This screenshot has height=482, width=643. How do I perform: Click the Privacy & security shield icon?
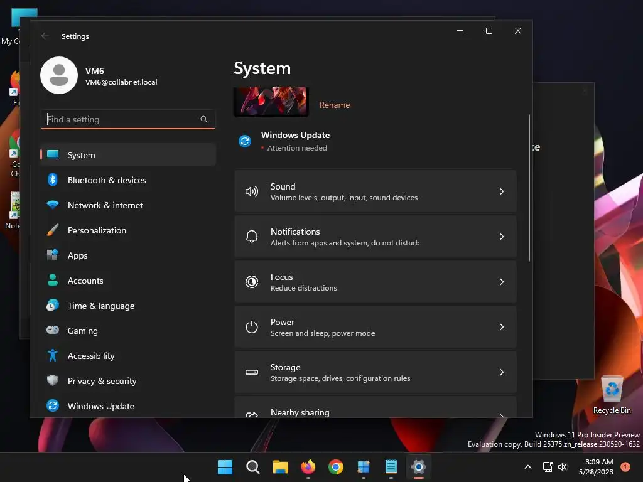53,380
